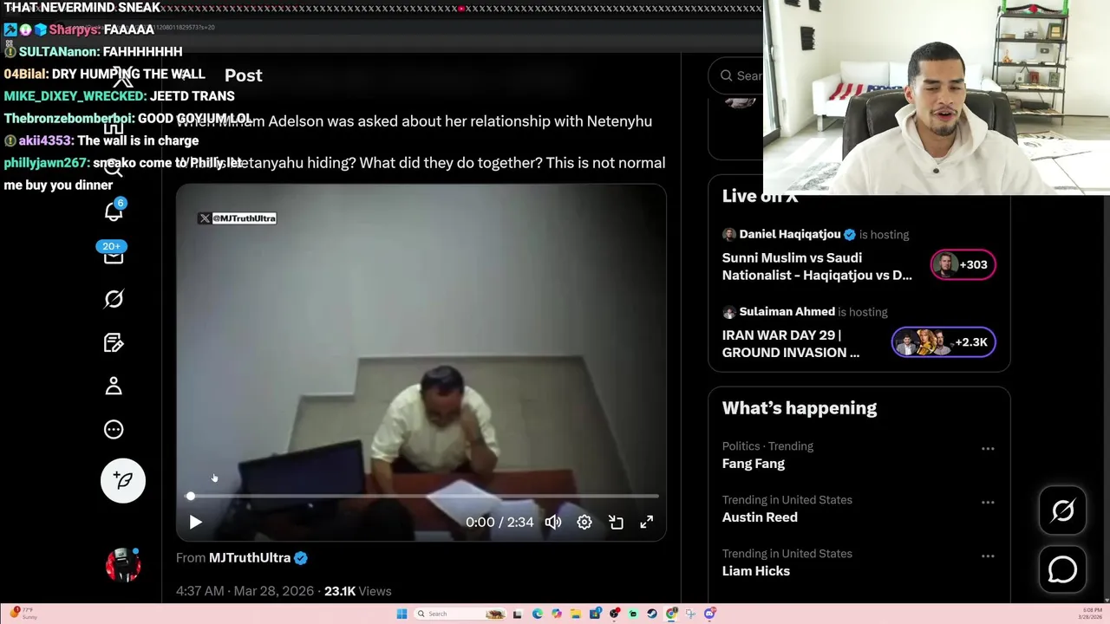Click the Post header title
This screenshot has width=1110, height=624.
pos(244,75)
